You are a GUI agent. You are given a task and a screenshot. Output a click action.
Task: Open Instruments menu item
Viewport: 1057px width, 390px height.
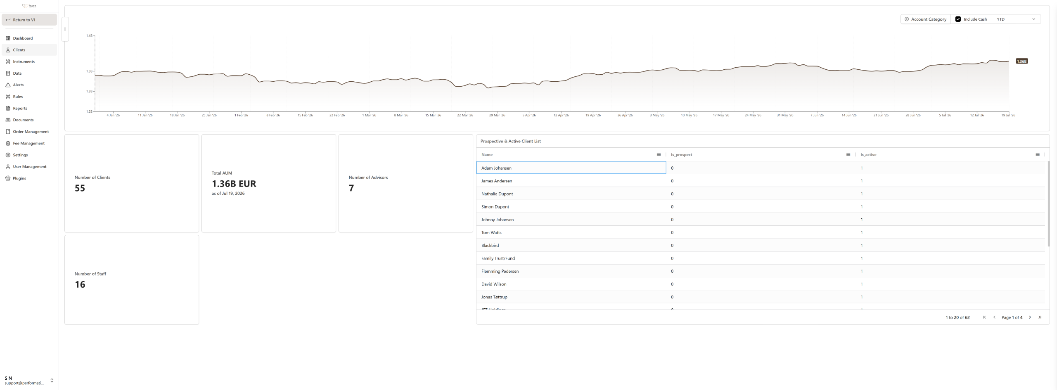[x=29, y=61]
